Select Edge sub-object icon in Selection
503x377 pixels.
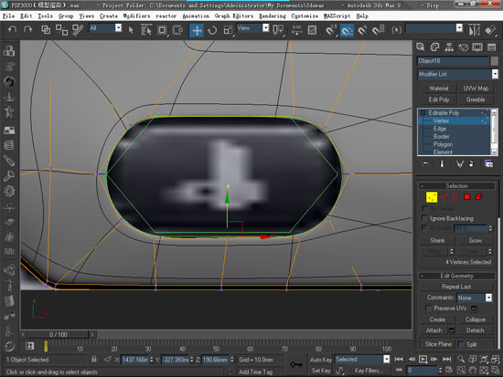point(444,197)
